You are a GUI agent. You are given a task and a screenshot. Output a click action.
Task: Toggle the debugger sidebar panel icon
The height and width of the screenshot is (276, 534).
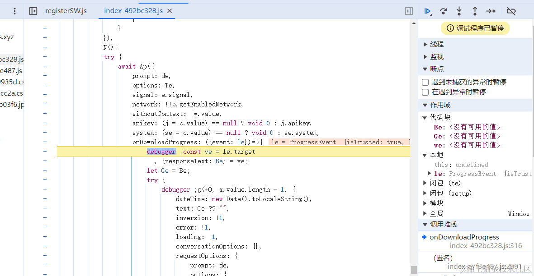pos(409,11)
